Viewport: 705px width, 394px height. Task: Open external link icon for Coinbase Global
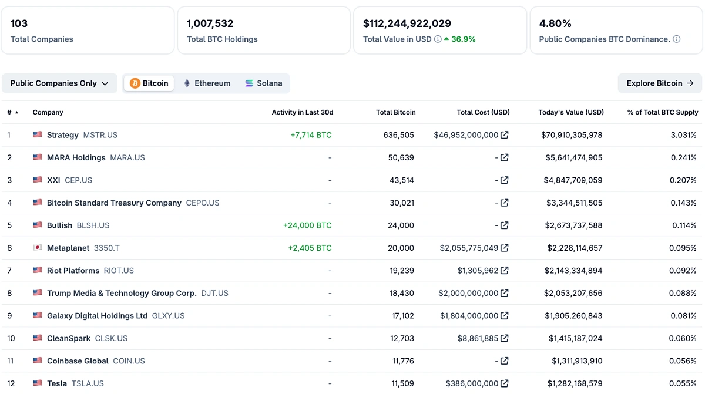pyautogui.click(x=504, y=361)
